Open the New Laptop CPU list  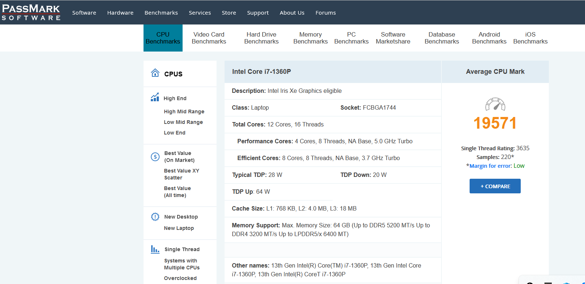coord(179,228)
